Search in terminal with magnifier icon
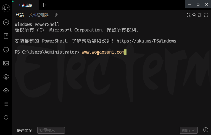The image size is (211, 135). [194, 15]
